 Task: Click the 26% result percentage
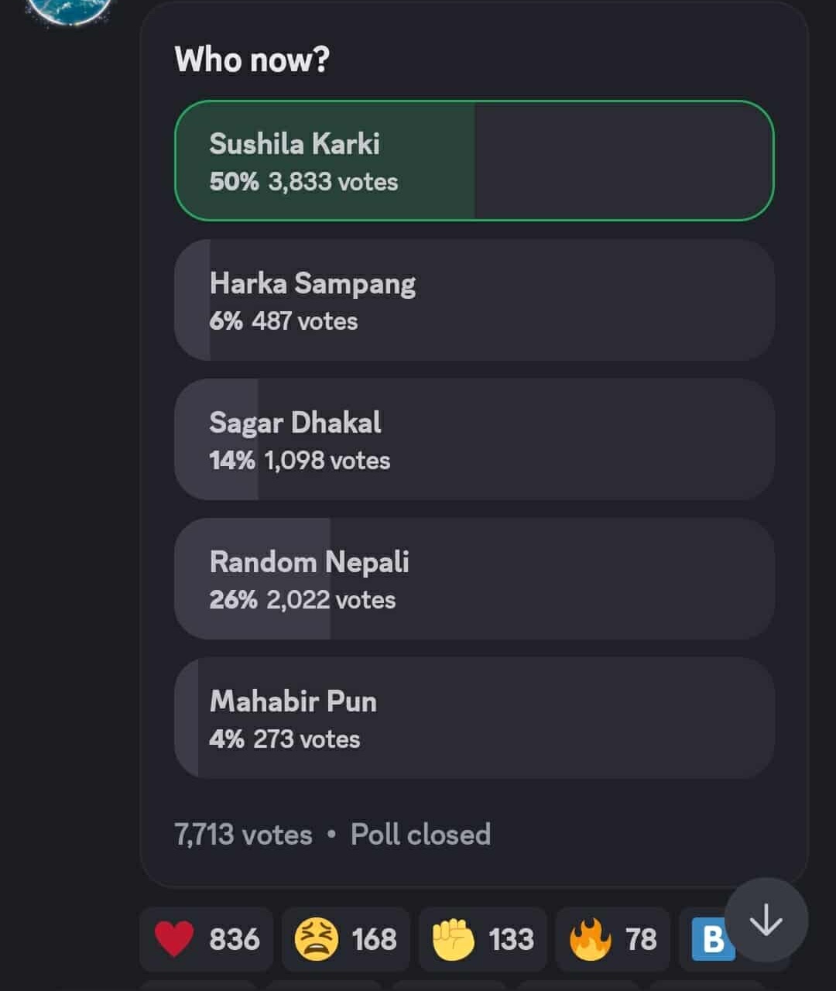[232, 600]
